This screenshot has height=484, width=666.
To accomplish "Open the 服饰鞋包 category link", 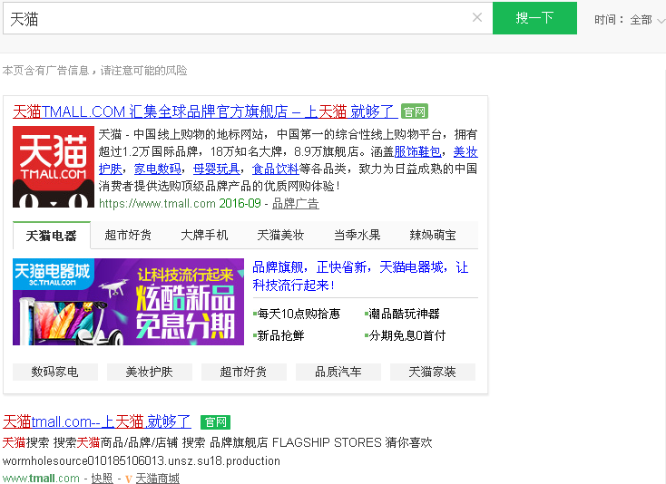I will (418, 152).
